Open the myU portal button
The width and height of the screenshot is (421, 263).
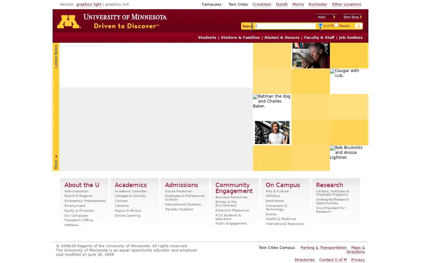click(x=326, y=17)
